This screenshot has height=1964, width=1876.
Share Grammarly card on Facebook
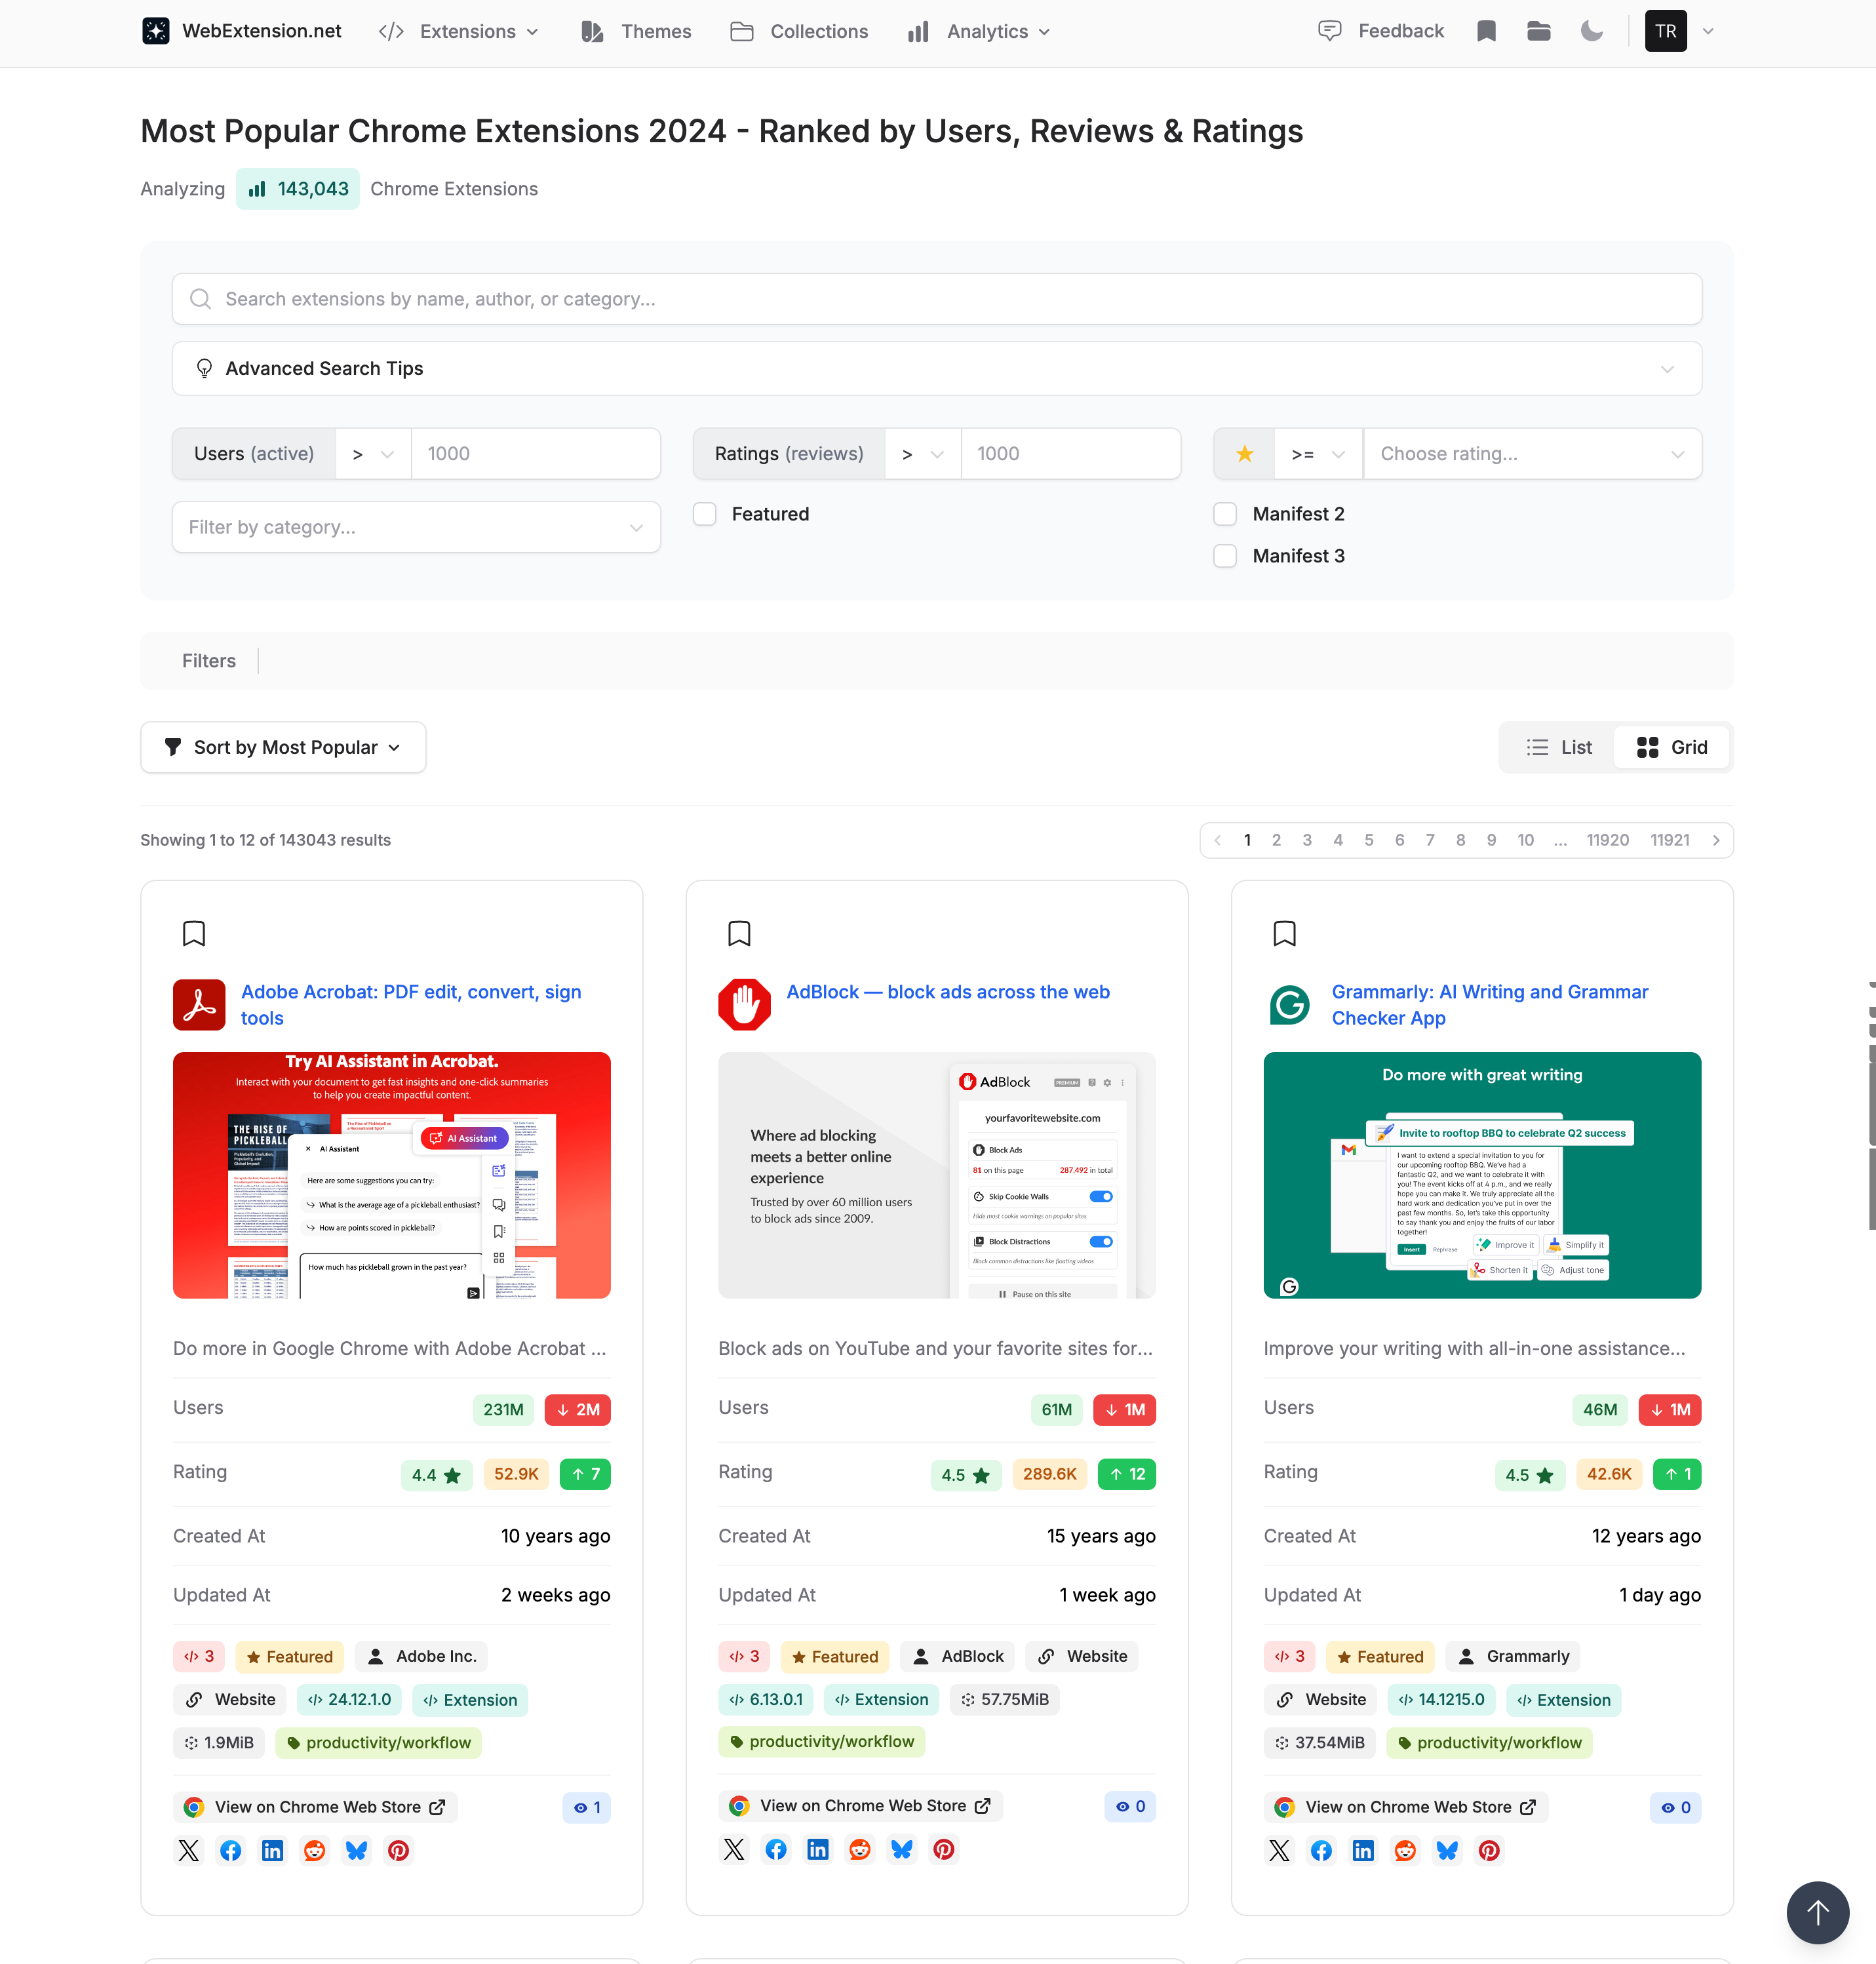pos(1322,1850)
